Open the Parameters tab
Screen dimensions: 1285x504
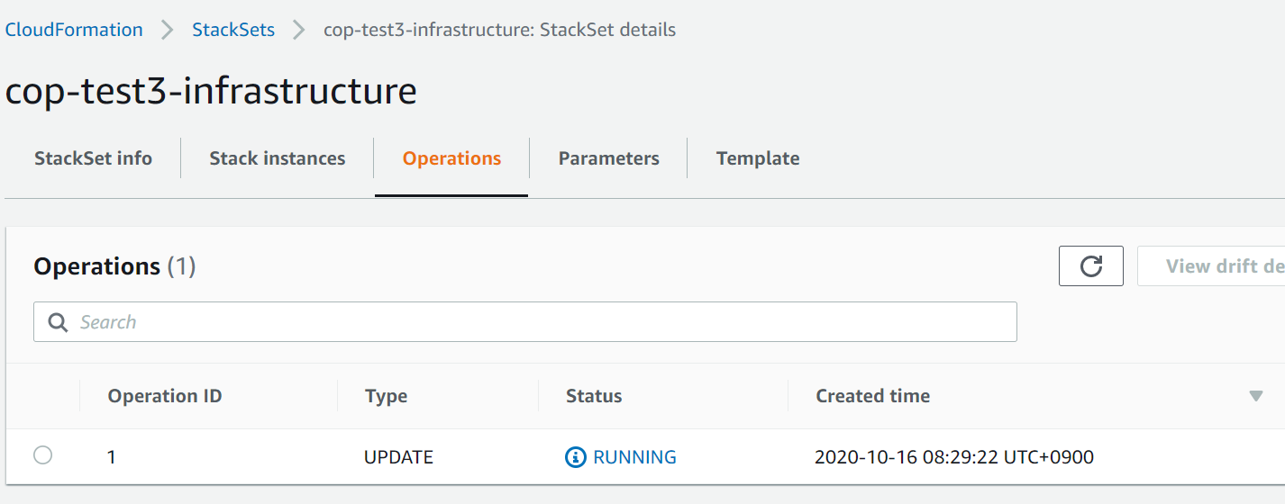[x=609, y=158]
